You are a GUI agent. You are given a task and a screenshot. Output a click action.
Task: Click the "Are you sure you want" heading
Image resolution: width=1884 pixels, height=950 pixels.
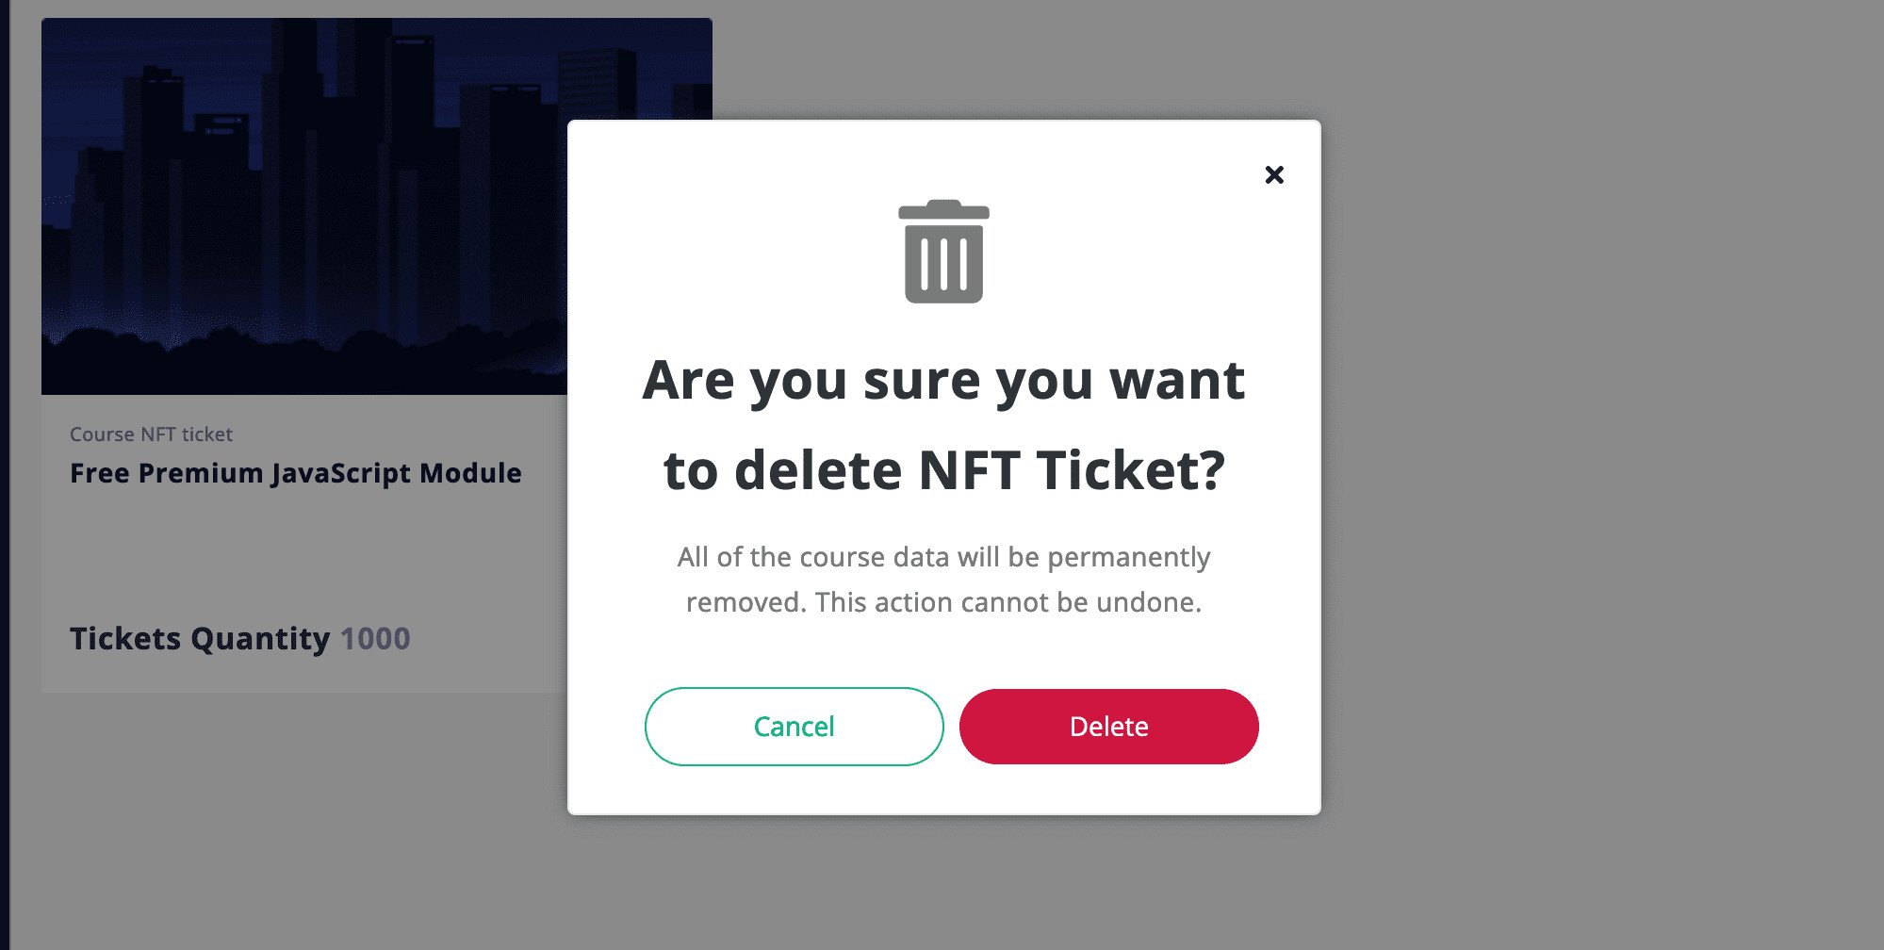[x=943, y=381]
